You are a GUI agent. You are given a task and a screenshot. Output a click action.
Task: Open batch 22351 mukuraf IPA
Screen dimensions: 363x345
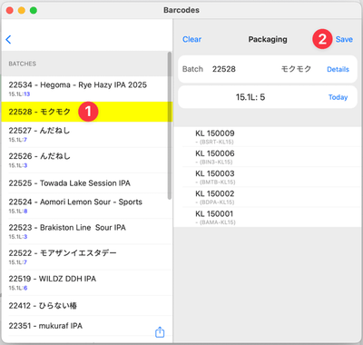[87, 326]
